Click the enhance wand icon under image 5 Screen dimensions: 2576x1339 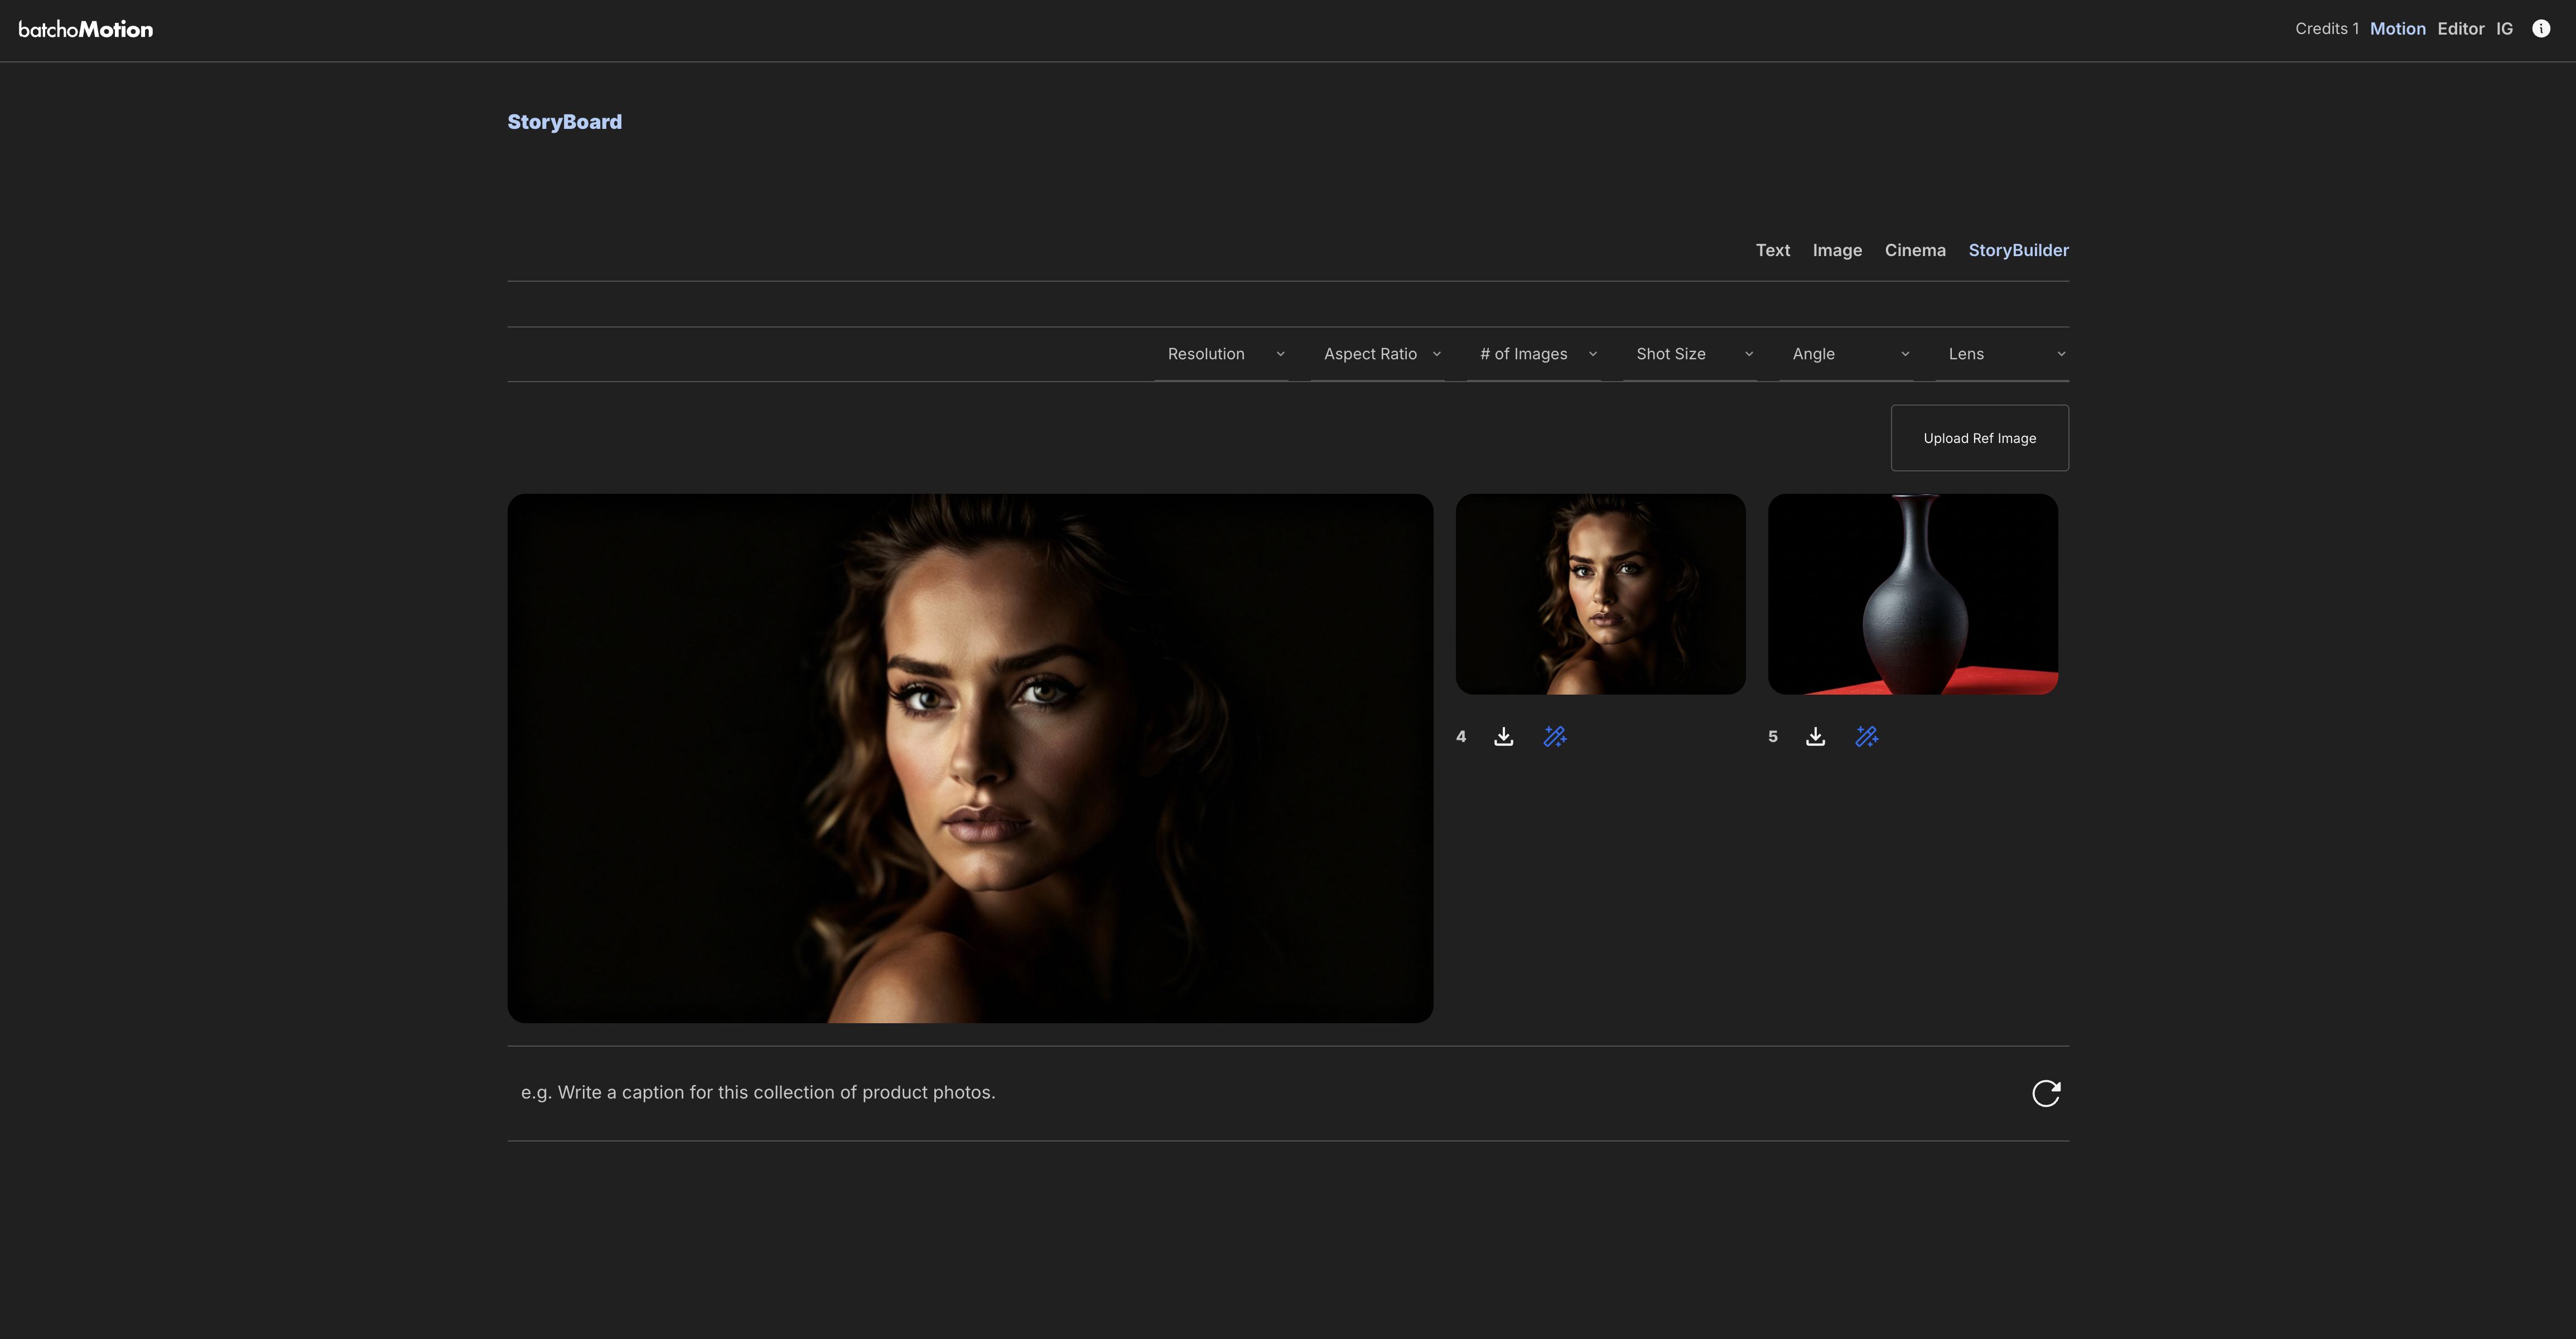(1868, 736)
